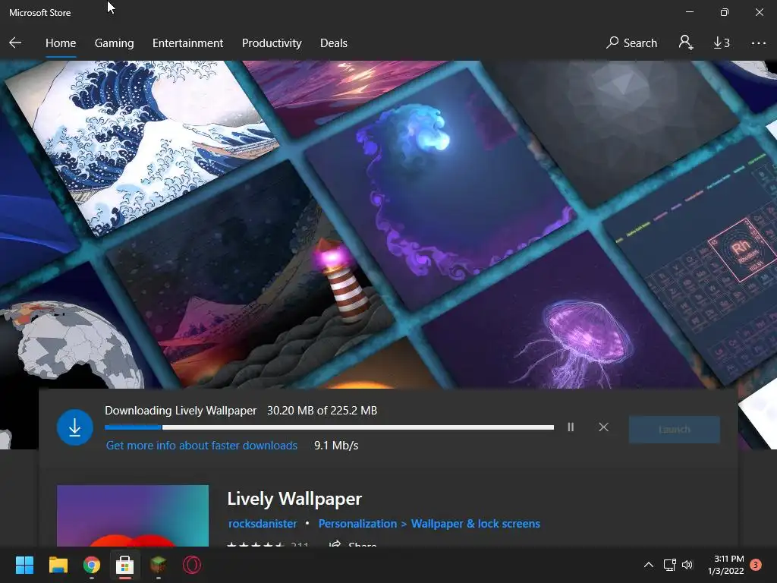Select the Productivity tab
Viewport: 777px width, 583px height.
[x=272, y=43]
